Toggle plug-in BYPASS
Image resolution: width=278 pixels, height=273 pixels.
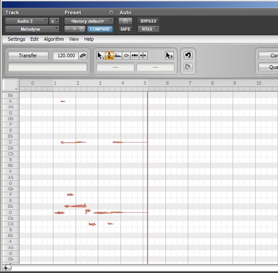149,21
